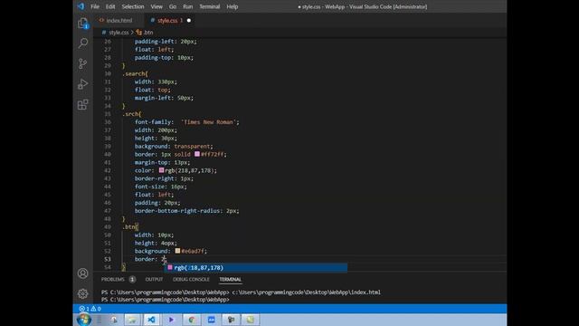The width and height of the screenshot is (579, 326).
Task: Click the .search selector on line 30
Action: point(135,74)
